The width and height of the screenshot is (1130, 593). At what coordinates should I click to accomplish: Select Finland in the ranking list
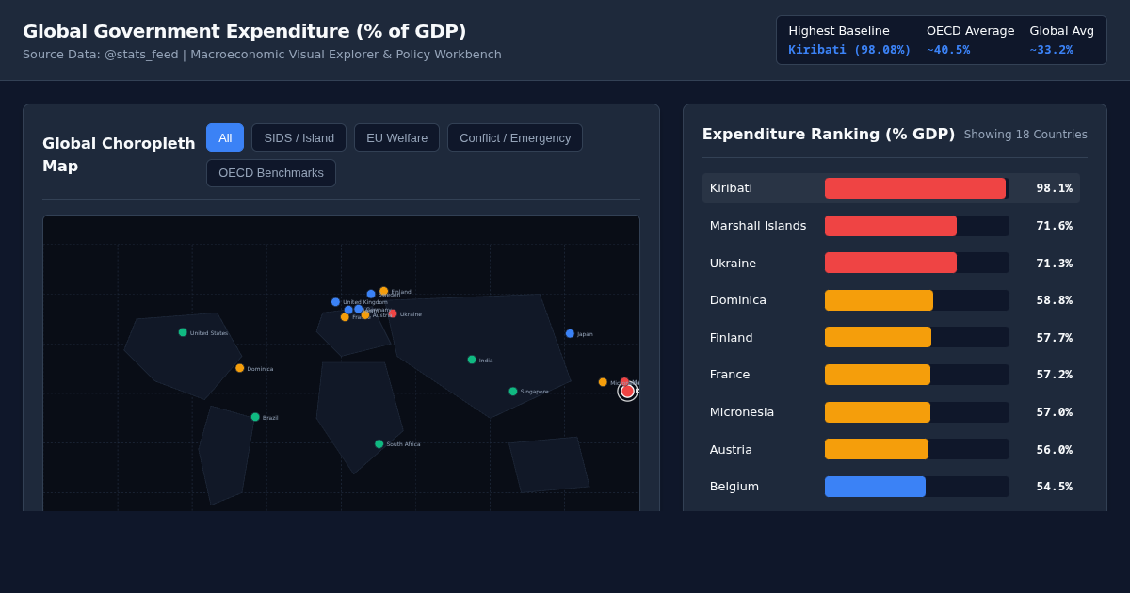click(x=732, y=338)
